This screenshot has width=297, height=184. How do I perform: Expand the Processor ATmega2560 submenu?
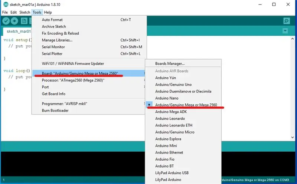[89, 80]
